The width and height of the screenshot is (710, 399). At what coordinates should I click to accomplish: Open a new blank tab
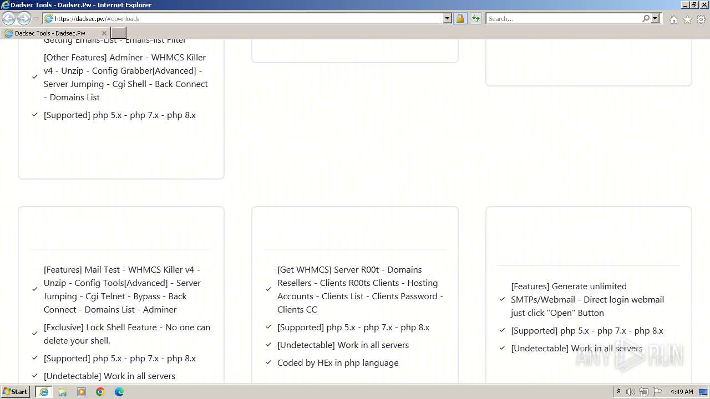[119, 33]
